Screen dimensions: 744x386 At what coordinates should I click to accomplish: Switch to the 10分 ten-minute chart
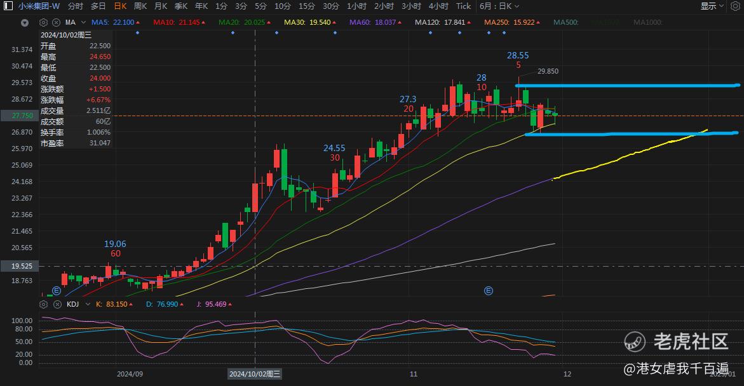tap(282, 6)
